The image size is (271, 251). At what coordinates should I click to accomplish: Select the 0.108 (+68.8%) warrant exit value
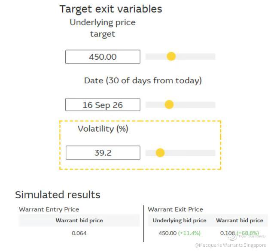pyautogui.click(x=240, y=233)
